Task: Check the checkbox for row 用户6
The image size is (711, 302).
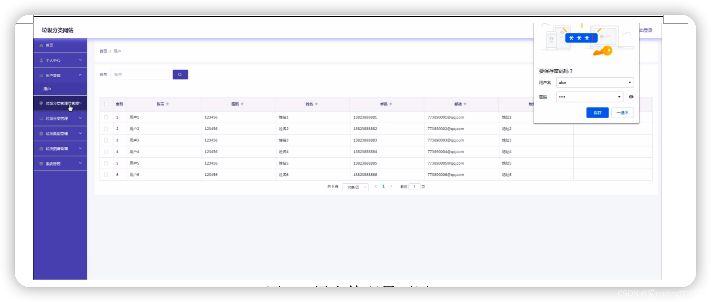Action: (106, 175)
